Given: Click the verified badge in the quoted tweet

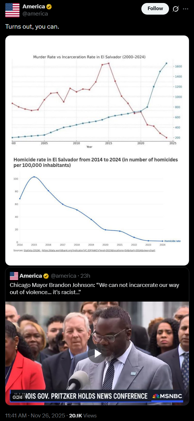Looking at the screenshot, I should coord(46,276).
